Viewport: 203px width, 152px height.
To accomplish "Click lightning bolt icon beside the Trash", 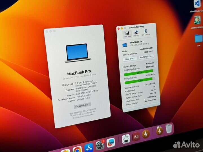I will point(159,131).
